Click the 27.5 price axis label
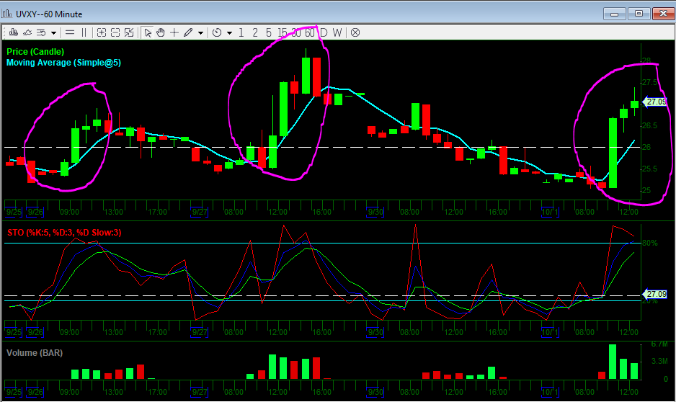This screenshot has width=676, height=402. click(x=650, y=82)
